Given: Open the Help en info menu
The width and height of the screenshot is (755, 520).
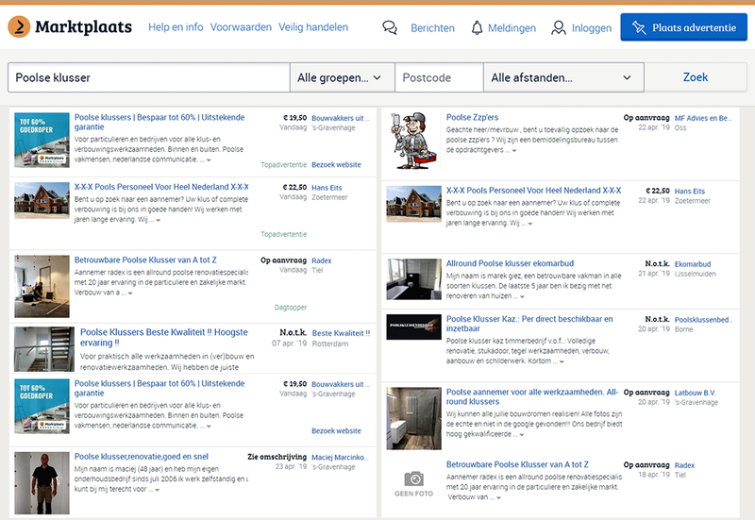Looking at the screenshot, I should click(x=176, y=27).
